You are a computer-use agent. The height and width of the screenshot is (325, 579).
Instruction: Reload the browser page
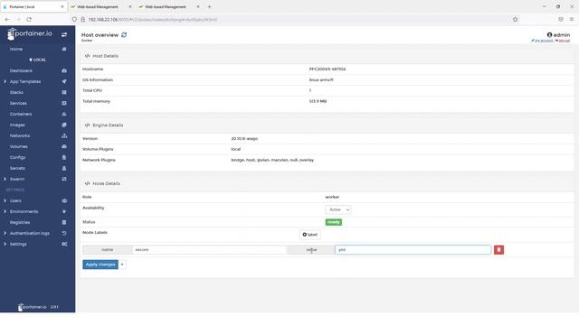click(x=29, y=19)
